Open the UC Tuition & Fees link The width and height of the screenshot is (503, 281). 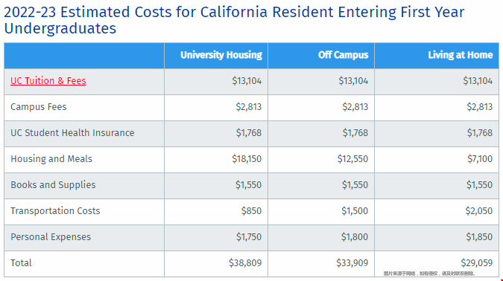click(48, 80)
